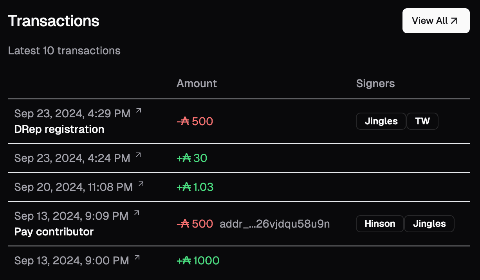Screen dimensions: 480x280
Task: Click the Jingles signer badge on Pay contributor
Action: point(429,224)
